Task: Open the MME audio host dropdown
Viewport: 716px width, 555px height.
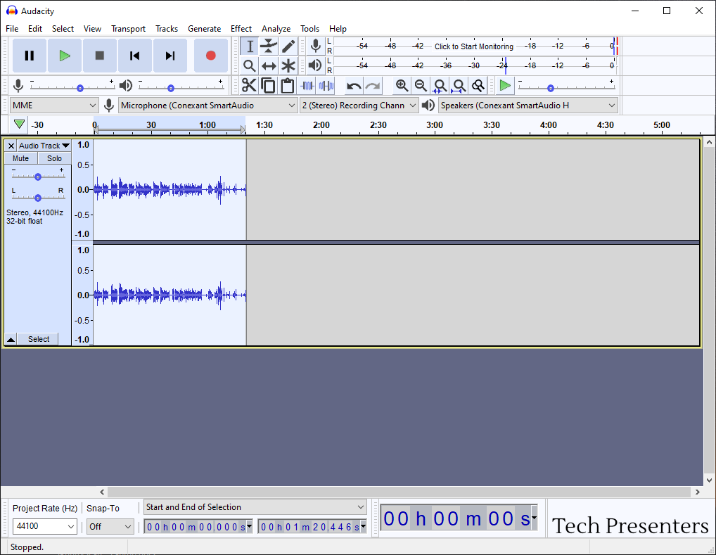Action: [54, 106]
